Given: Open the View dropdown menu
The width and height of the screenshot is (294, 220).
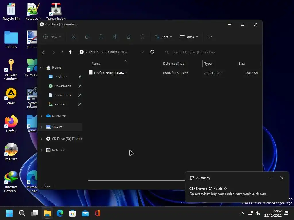Looking at the screenshot, I should click(189, 37).
